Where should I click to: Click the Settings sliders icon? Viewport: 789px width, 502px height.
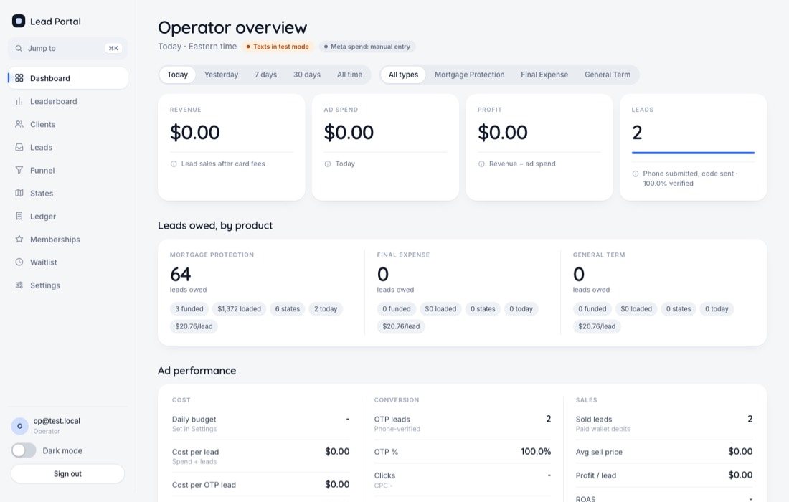[19, 285]
